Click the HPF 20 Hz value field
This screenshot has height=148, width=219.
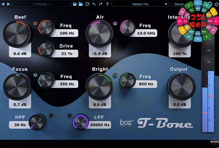pyautogui.click(x=20, y=125)
